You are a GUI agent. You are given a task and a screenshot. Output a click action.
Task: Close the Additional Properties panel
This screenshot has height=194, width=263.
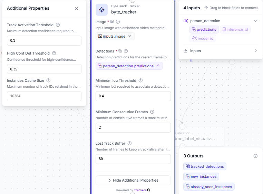coord(77,8)
